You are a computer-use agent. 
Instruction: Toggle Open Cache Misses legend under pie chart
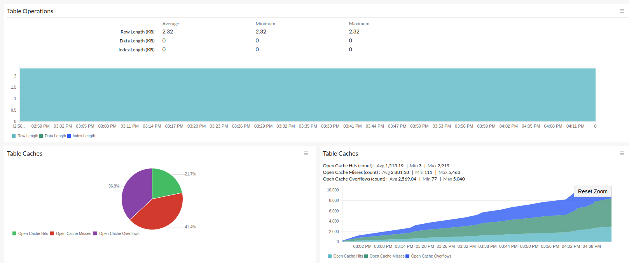coord(71,233)
